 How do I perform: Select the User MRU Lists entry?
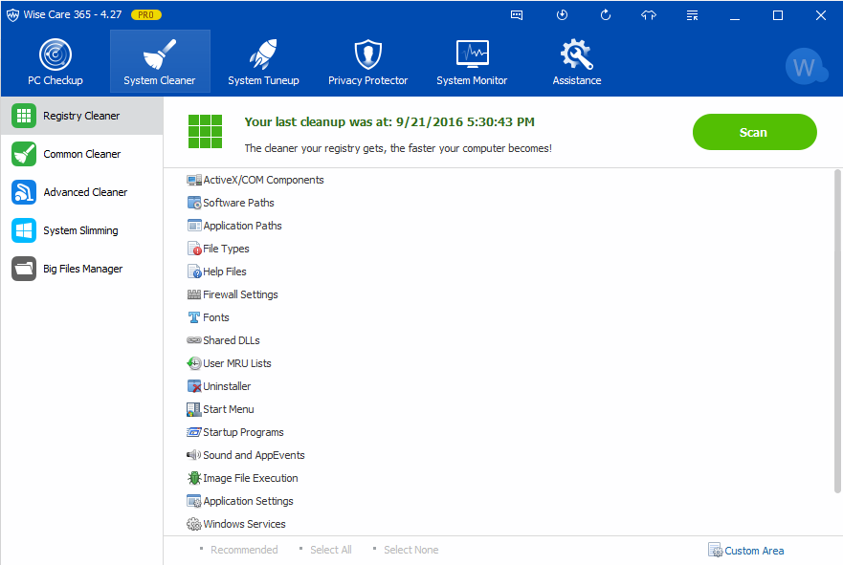coord(237,363)
